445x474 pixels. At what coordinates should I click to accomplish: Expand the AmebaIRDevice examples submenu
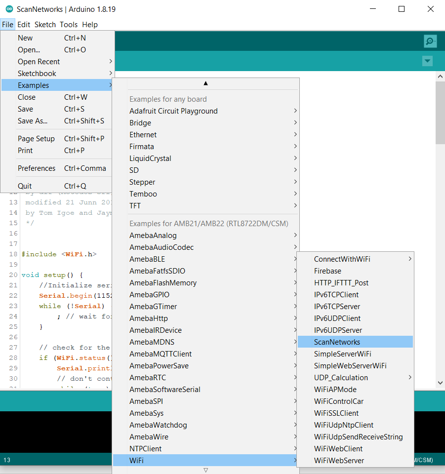(x=205, y=330)
